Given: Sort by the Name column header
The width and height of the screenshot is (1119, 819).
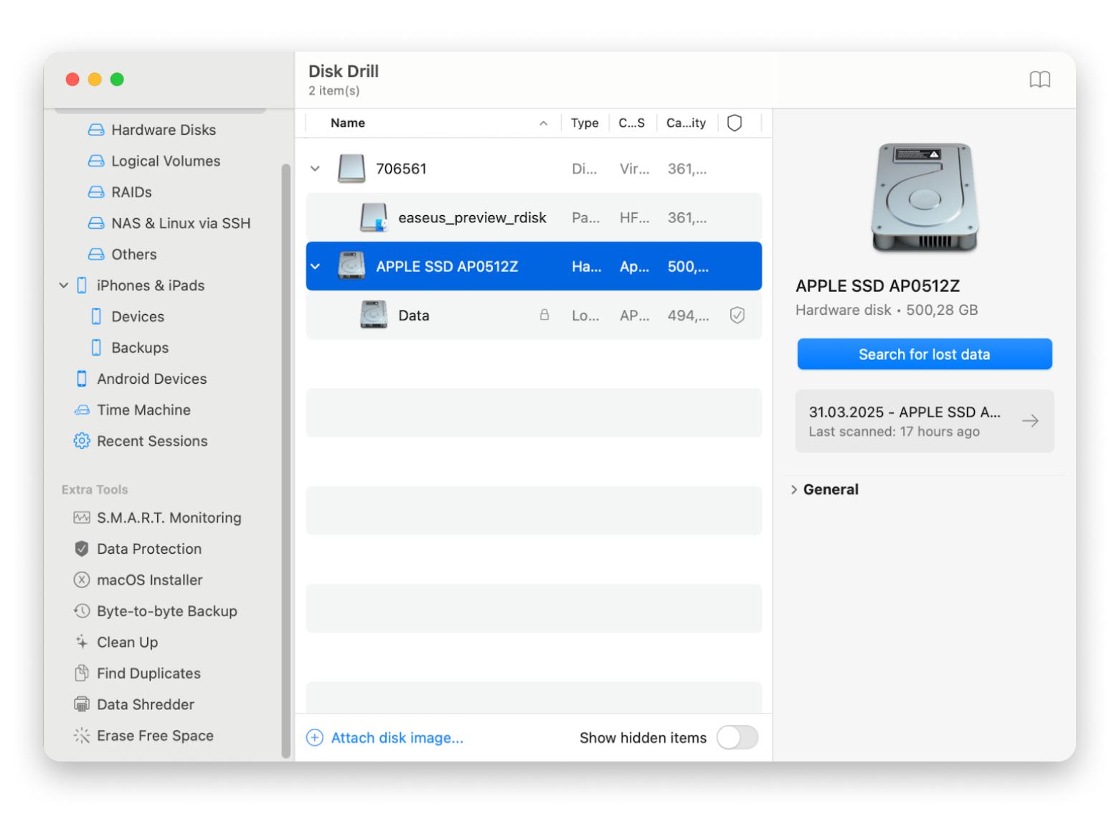Looking at the screenshot, I should point(348,123).
